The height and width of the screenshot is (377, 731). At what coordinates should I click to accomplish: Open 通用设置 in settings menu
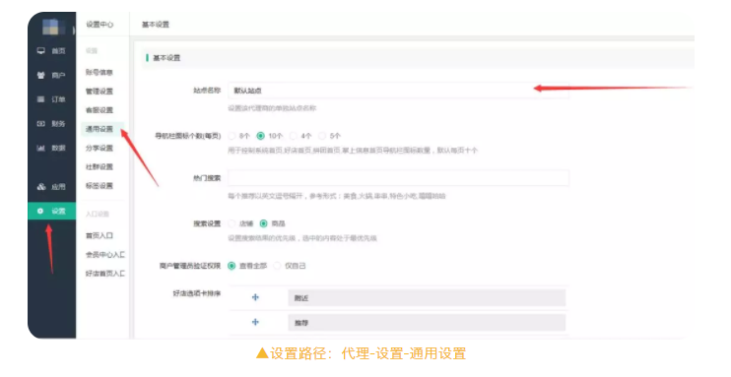[x=99, y=129]
